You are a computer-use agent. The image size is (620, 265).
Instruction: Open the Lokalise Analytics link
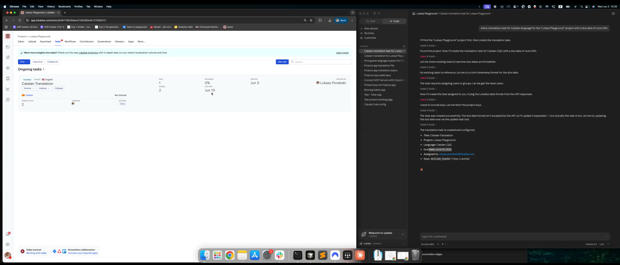[88, 53]
